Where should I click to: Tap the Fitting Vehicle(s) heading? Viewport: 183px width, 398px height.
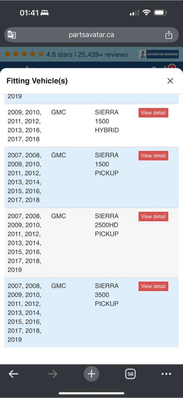37,81
